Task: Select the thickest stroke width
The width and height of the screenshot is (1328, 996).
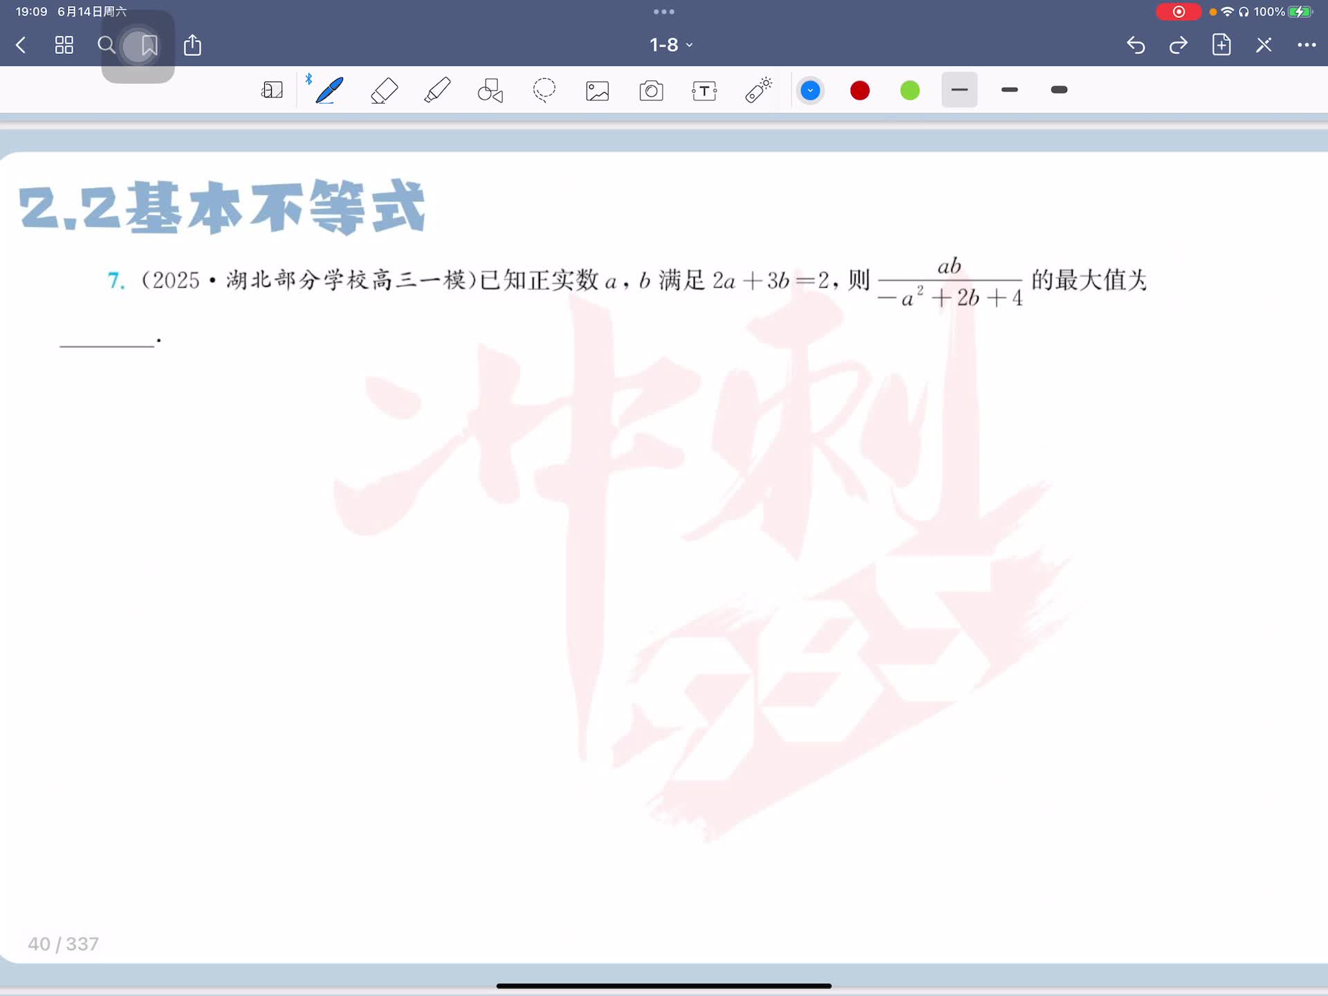Action: click(1059, 90)
